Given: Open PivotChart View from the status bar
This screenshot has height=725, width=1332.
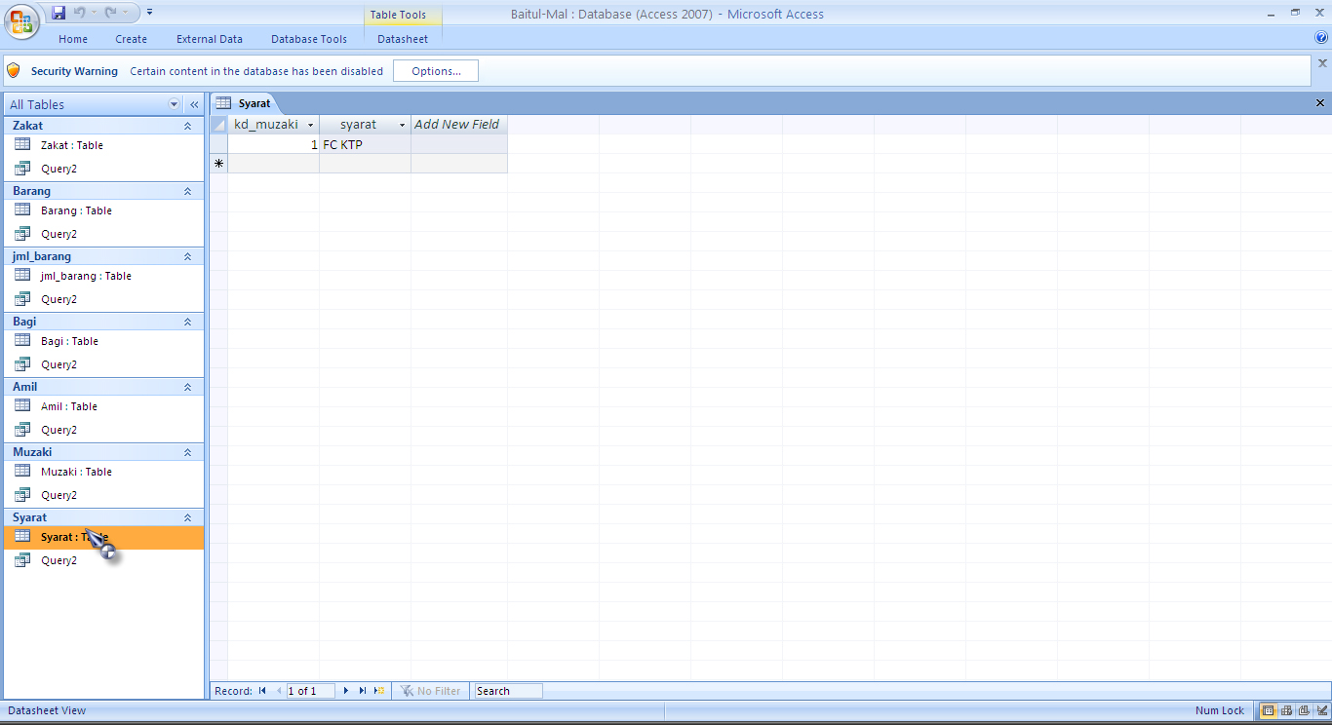Looking at the screenshot, I should (1304, 710).
